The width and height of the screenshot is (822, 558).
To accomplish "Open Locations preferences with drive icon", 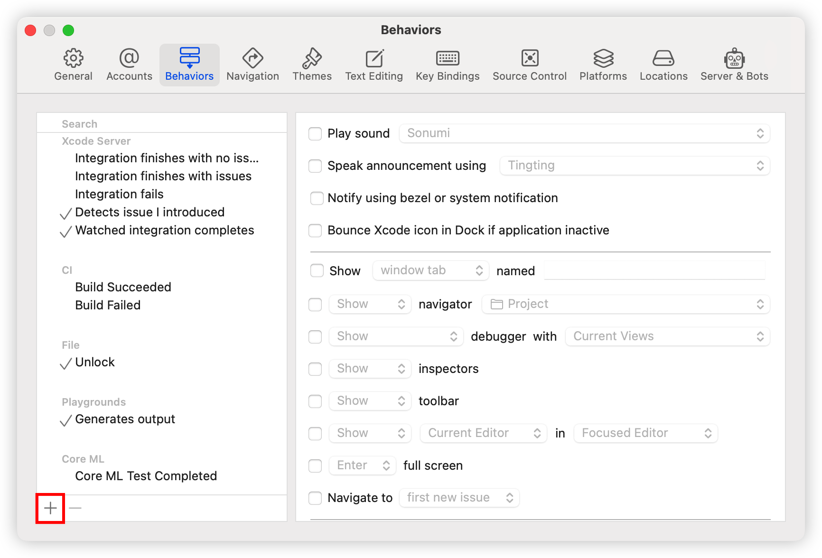I will click(x=663, y=64).
